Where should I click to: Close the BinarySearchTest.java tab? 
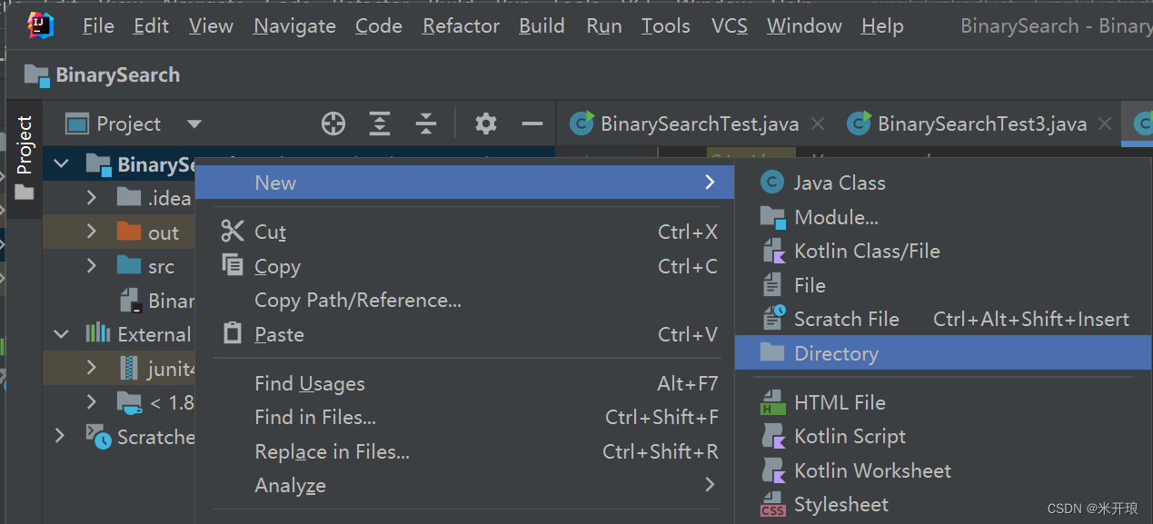coord(818,124)
